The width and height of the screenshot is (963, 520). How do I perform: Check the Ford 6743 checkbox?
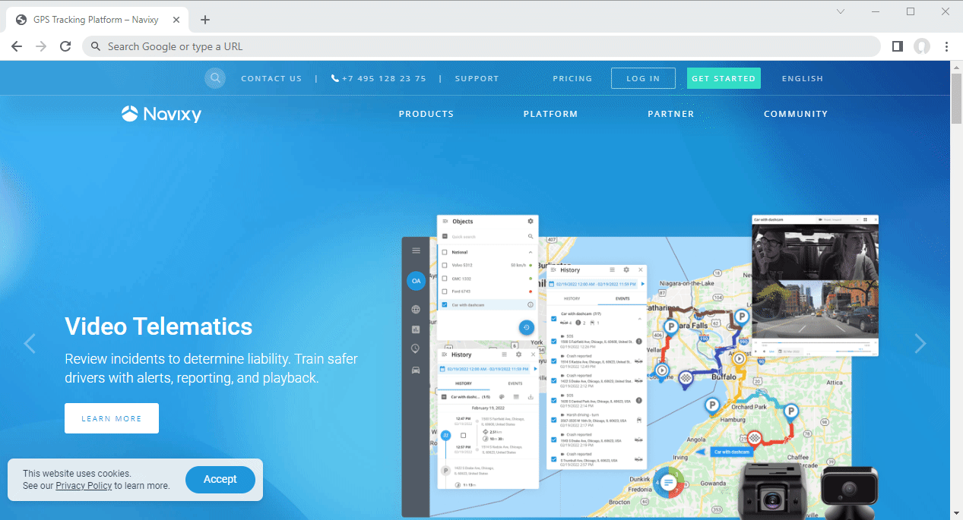click(x=445, y=292)
